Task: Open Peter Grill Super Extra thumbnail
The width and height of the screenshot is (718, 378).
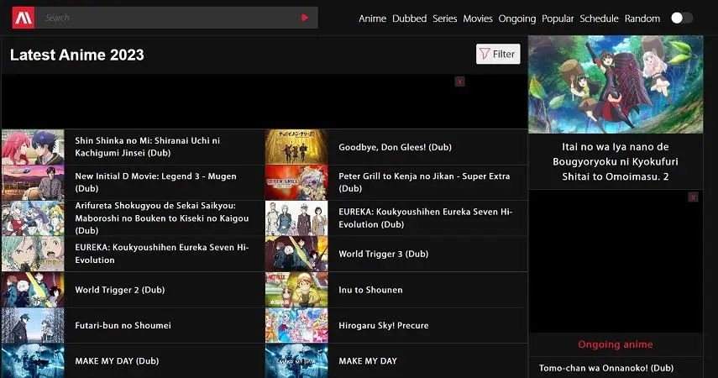Action: click(x=296, y=183)
